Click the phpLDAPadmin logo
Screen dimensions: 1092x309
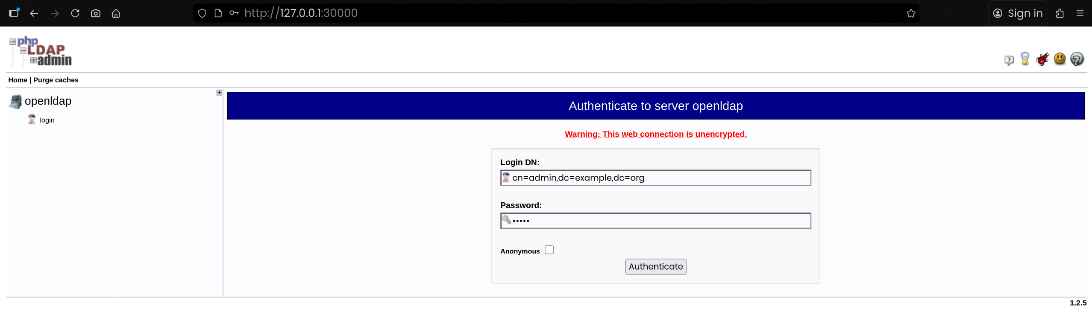click(x=41, y=51)
